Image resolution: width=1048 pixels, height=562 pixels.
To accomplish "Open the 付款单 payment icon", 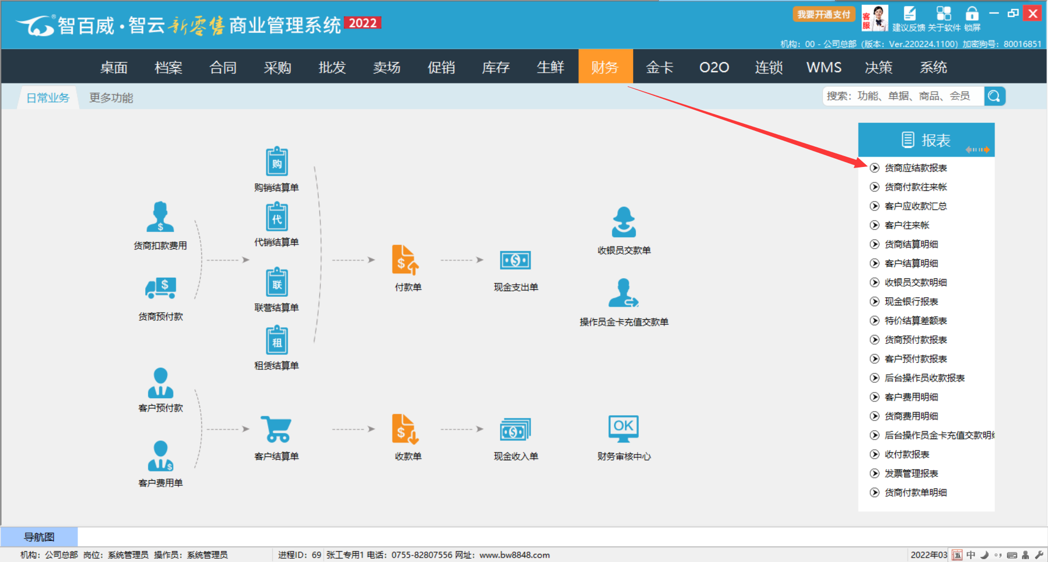I will click(x=405, y=260).
